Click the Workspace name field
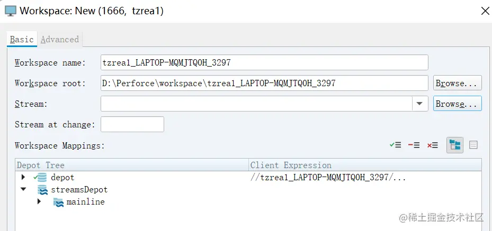This screenshot has height=231, width=492. [x=264, y=62]
